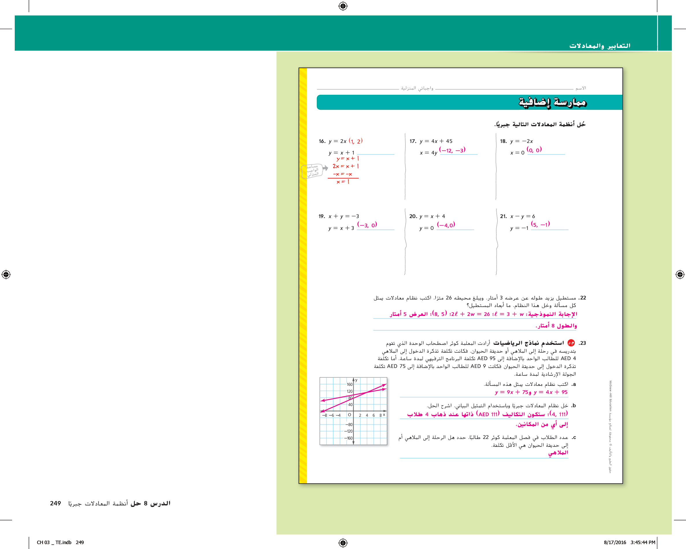Click the teal banner with the Arabic exercise title

pyautogui.click(x=469, y=102)
